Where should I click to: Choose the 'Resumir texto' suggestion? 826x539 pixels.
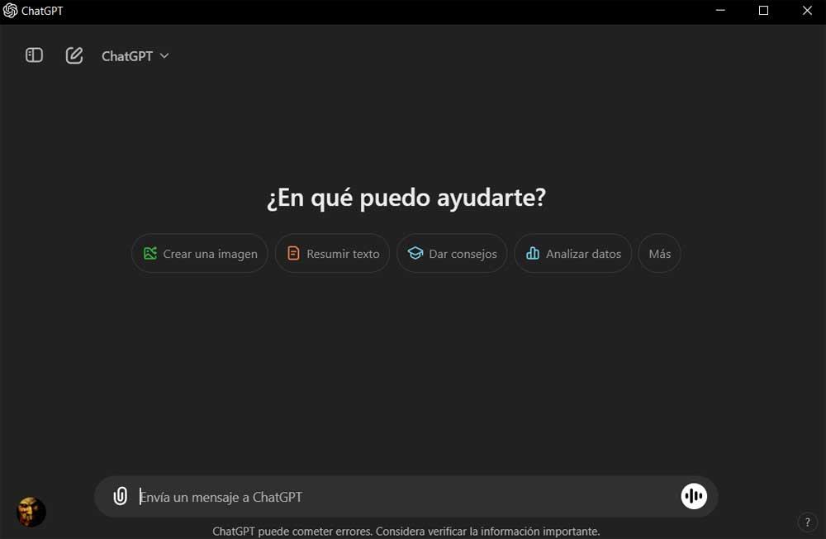(332, 254)
